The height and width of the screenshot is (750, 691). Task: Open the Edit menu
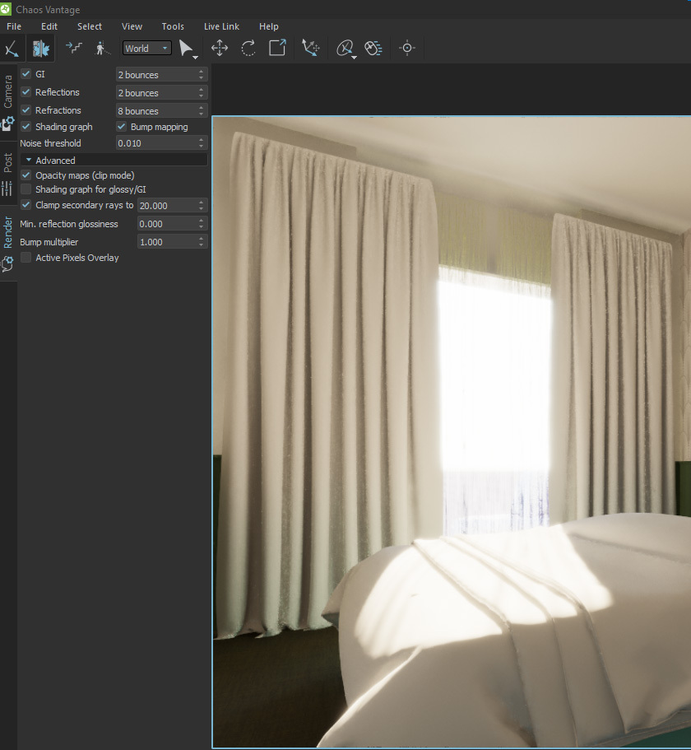pyautogui.click(x=49, y=26)
